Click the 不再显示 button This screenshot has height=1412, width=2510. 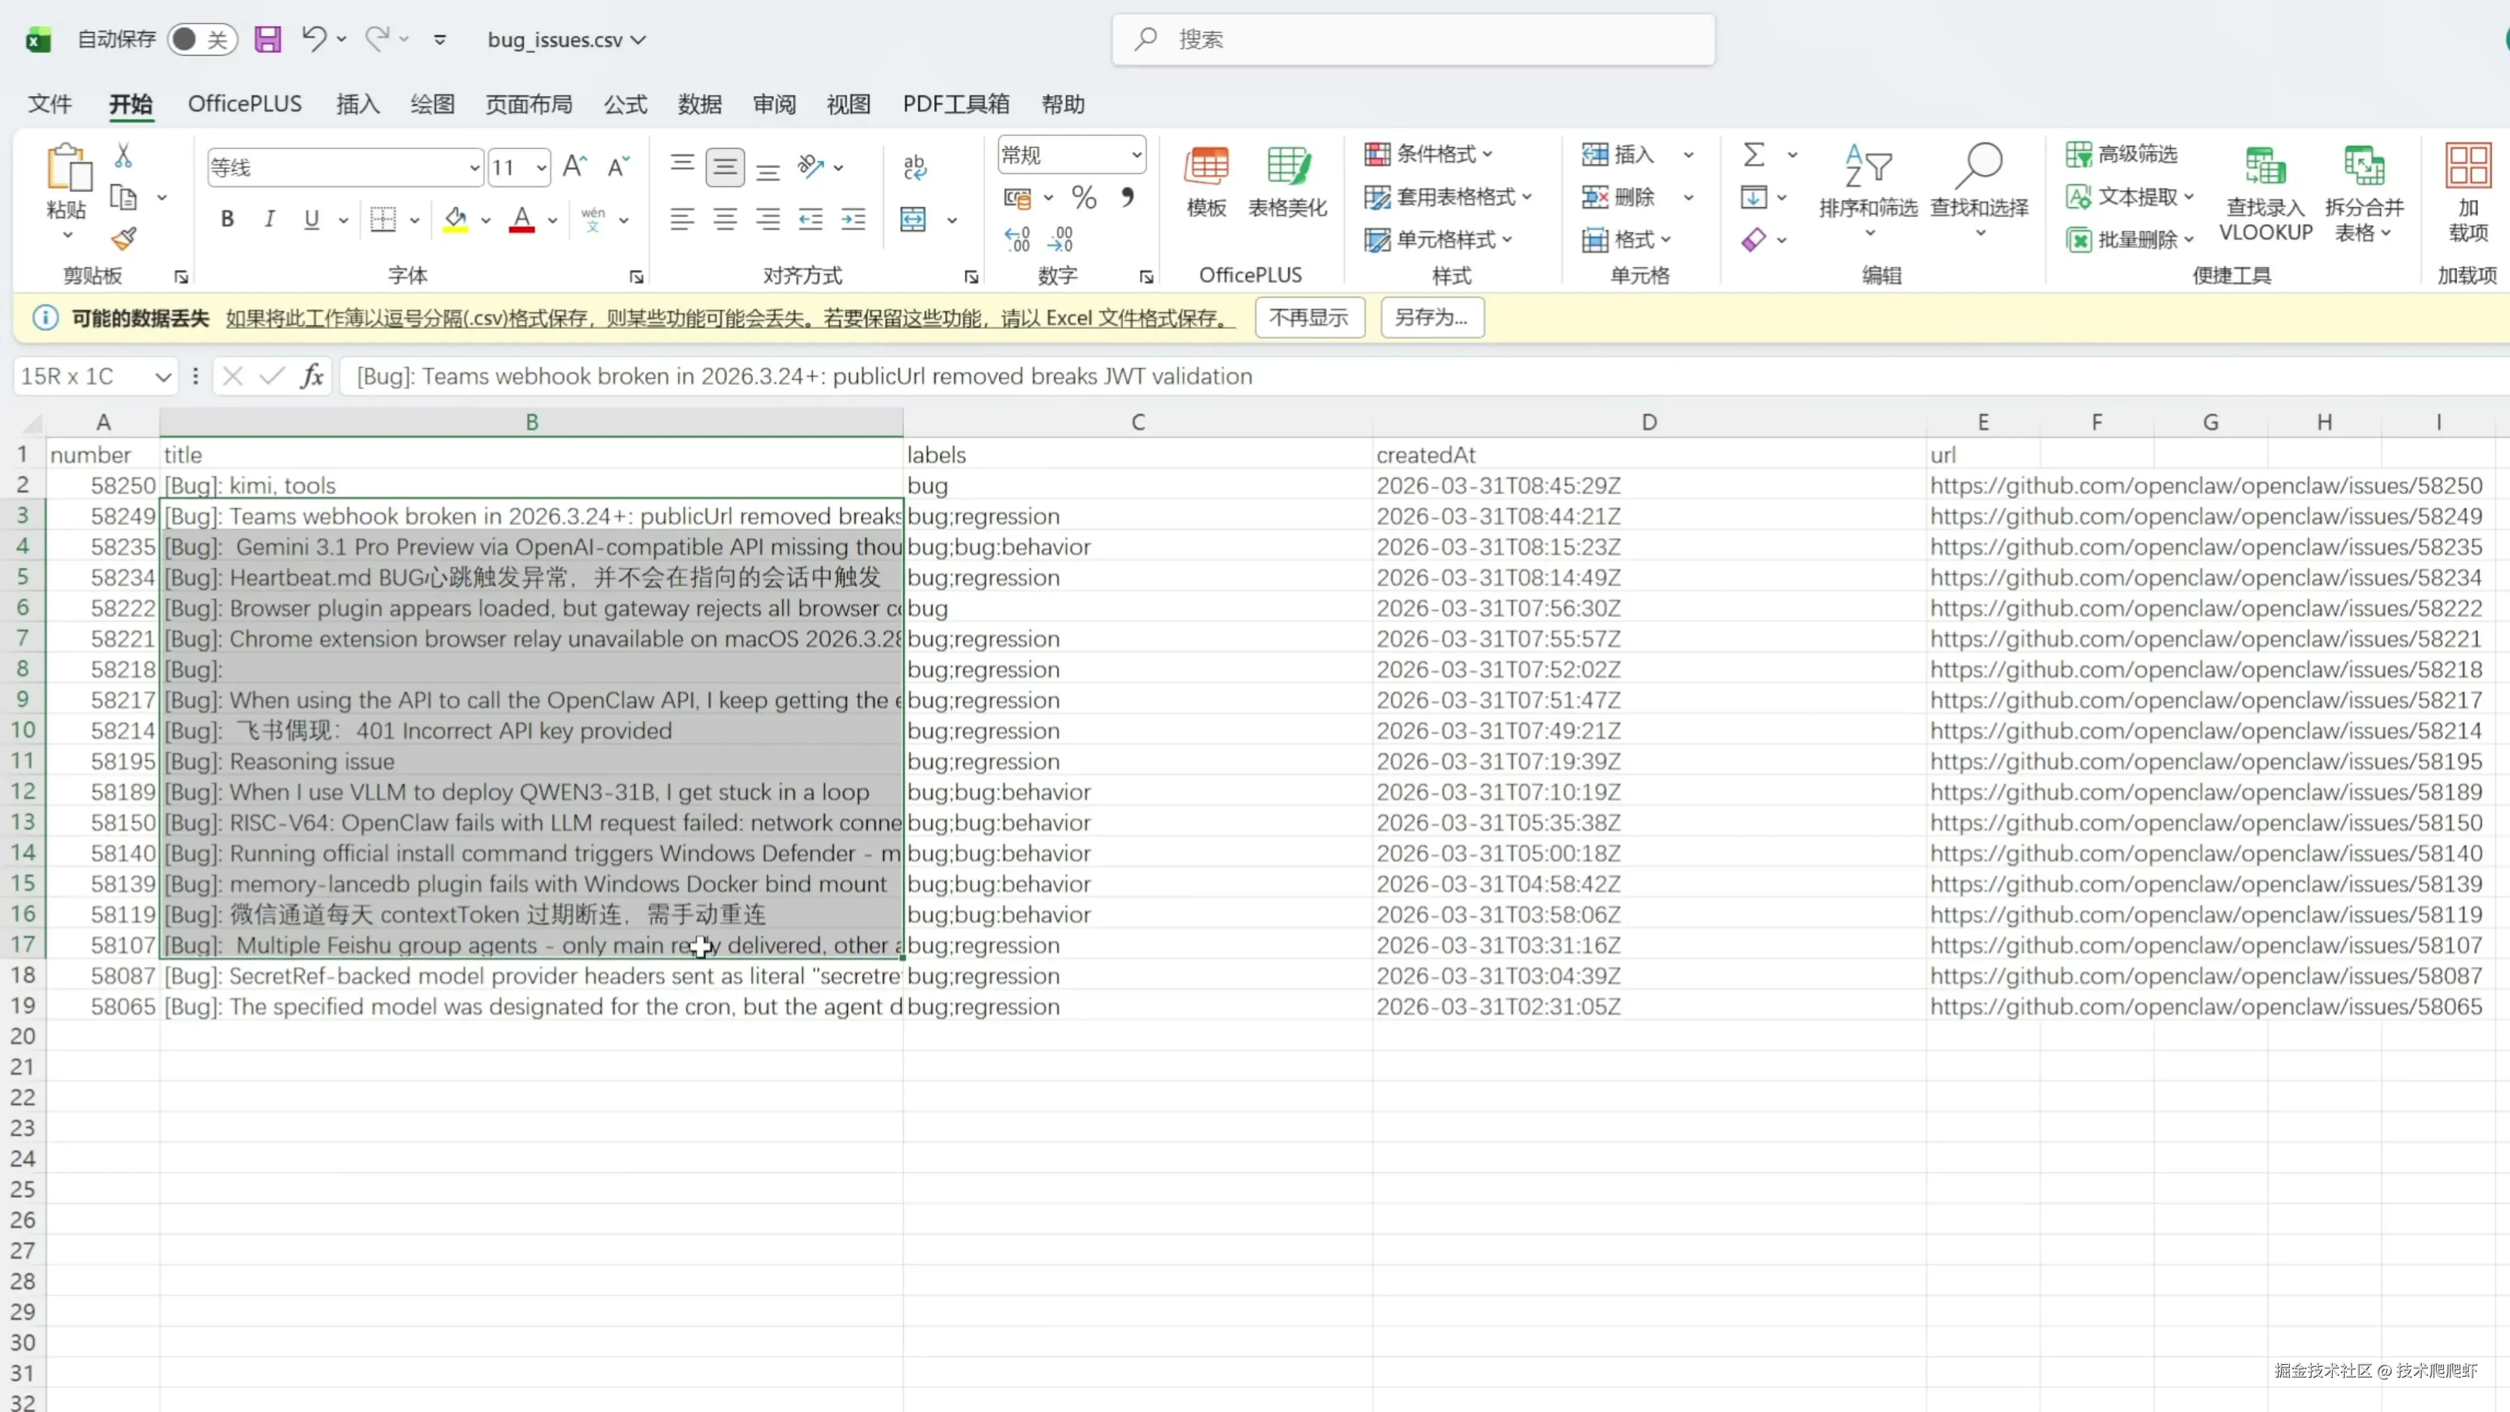pyautogui.click(x=1309, y=318)
